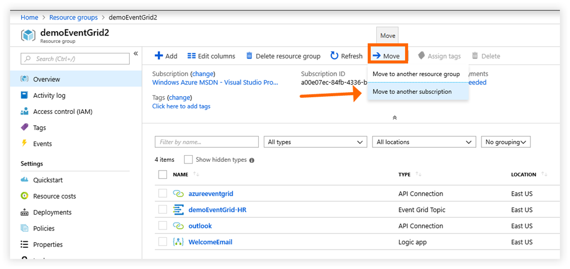Expand the All types dropdown
Image resolution: width=570 pixels, height=269 pixels.
(x=315, y=142)
